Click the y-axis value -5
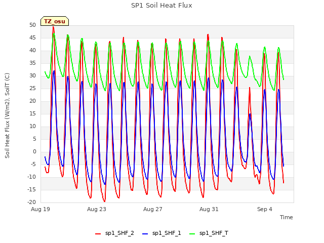Screen dimensions: 324x243 33,164
